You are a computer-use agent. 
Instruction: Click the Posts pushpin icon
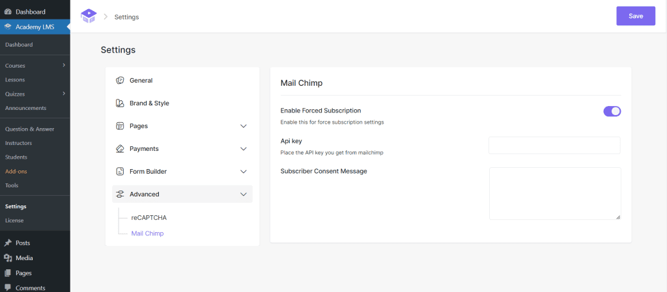pos(8,243)
